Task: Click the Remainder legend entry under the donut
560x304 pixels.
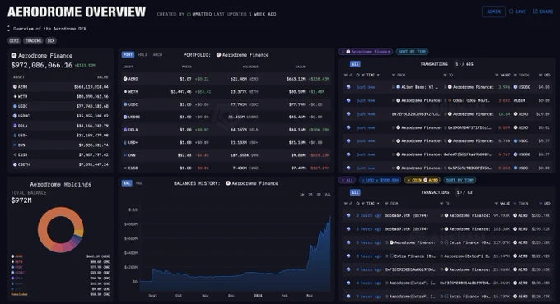Action: (x=19, y=294)
